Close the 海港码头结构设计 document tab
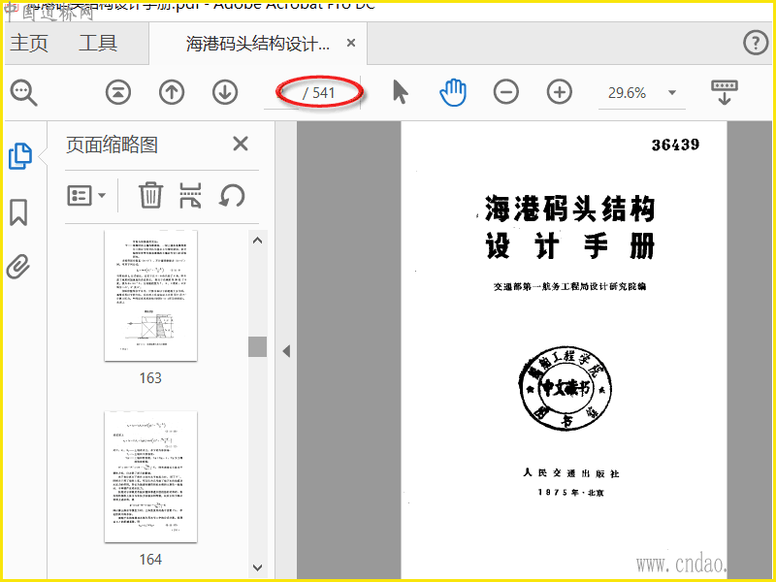776x582 pixels. (x=351, y=43)
